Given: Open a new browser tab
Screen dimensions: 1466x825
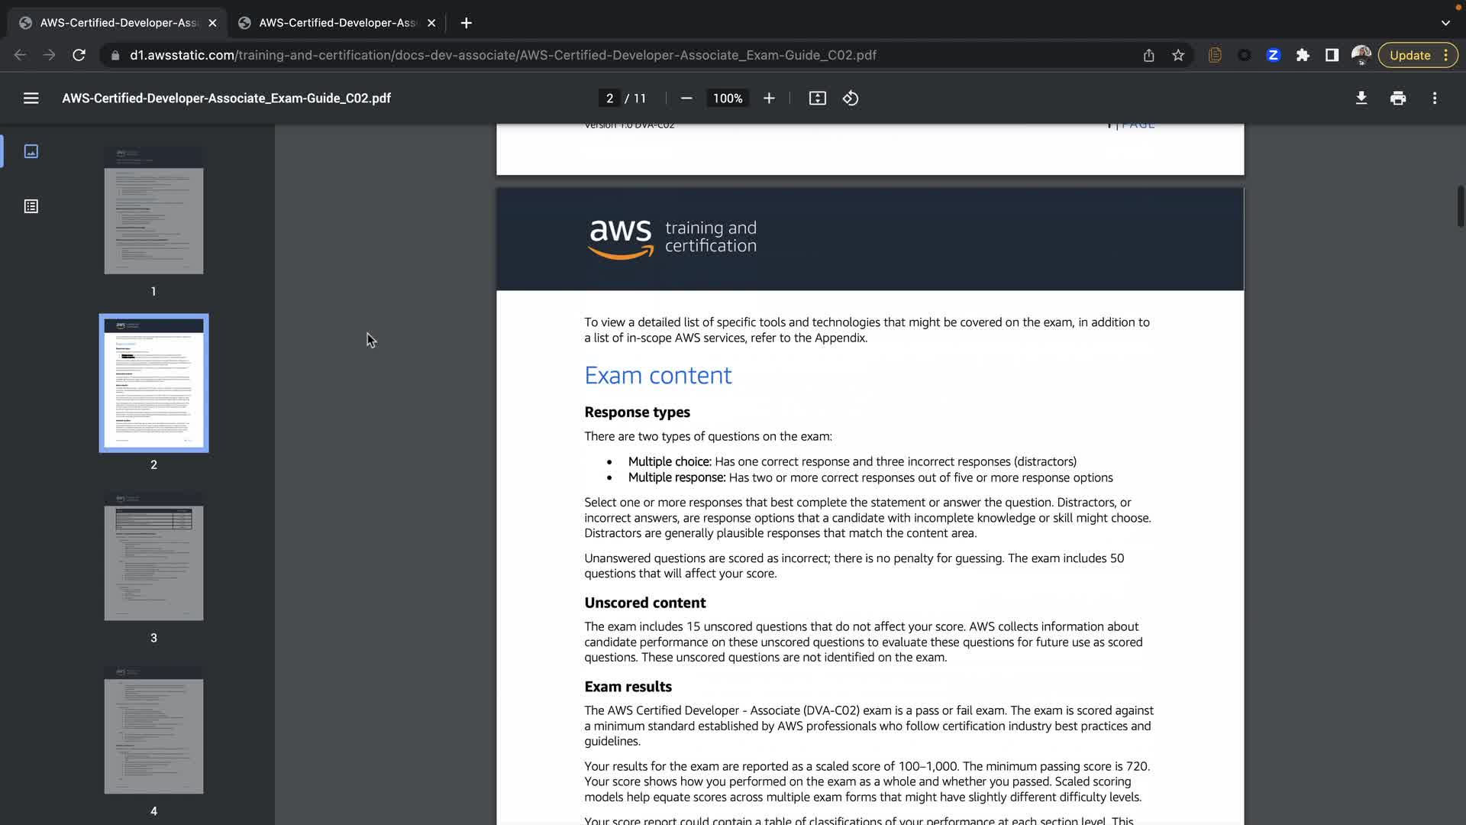Looking at the screenshot, I should [466, 23].
